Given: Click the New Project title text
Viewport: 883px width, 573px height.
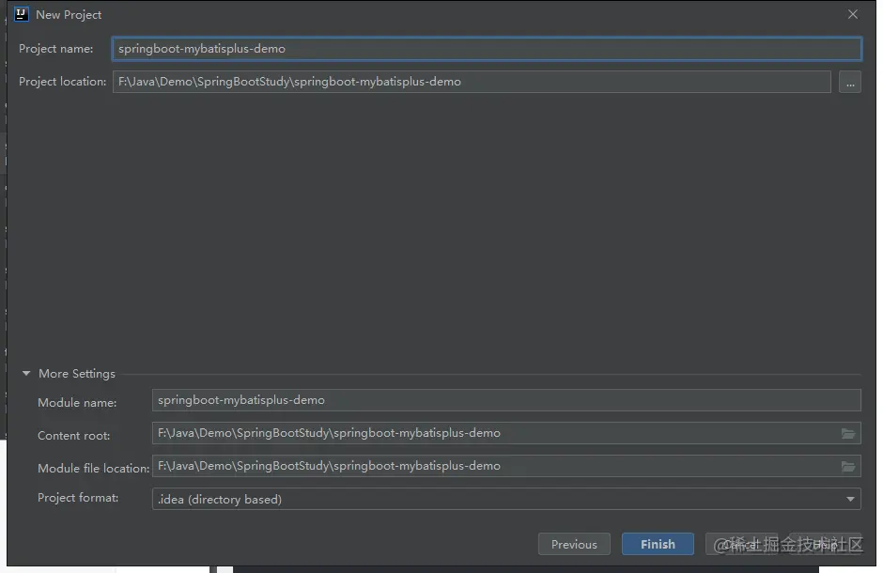Looking at the screenshot, I should tap(69, 15).
